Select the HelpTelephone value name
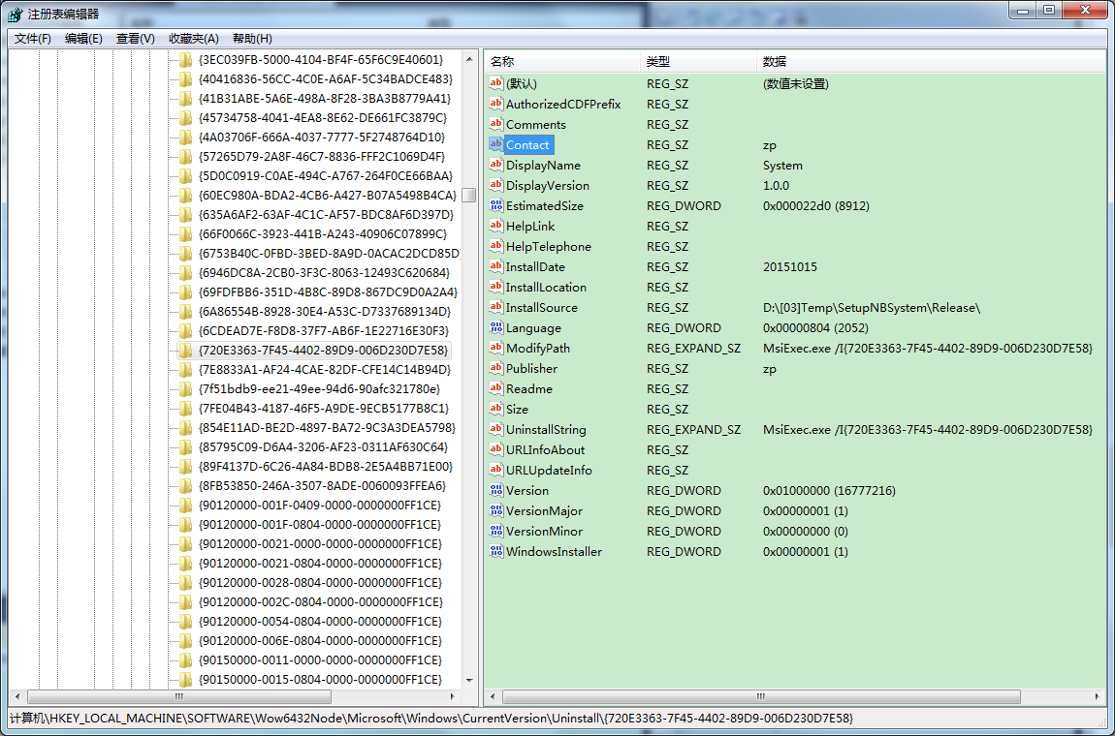Screen dimensions: 1115x736 click(548, 247)
